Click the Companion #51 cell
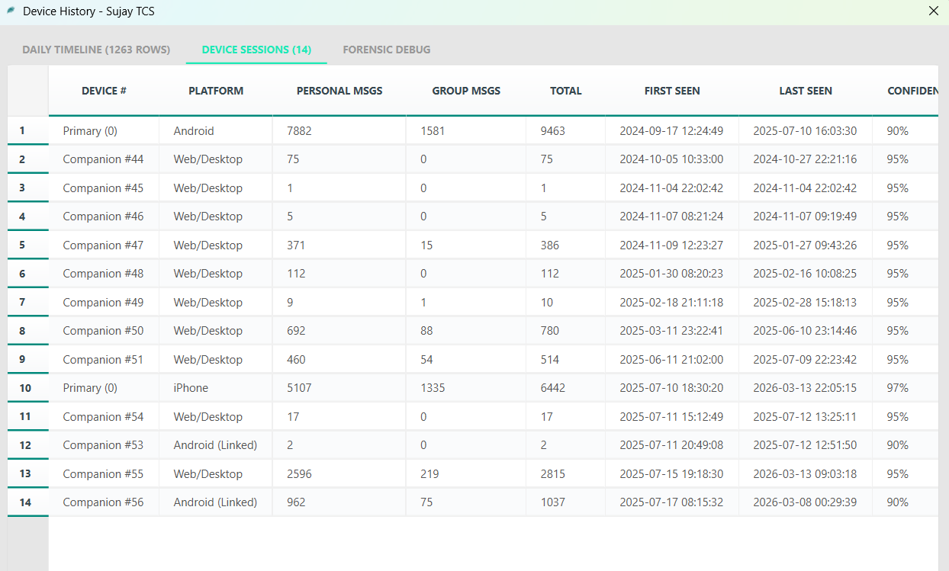The width and height of the screenshot is (949, 571). 104,360
